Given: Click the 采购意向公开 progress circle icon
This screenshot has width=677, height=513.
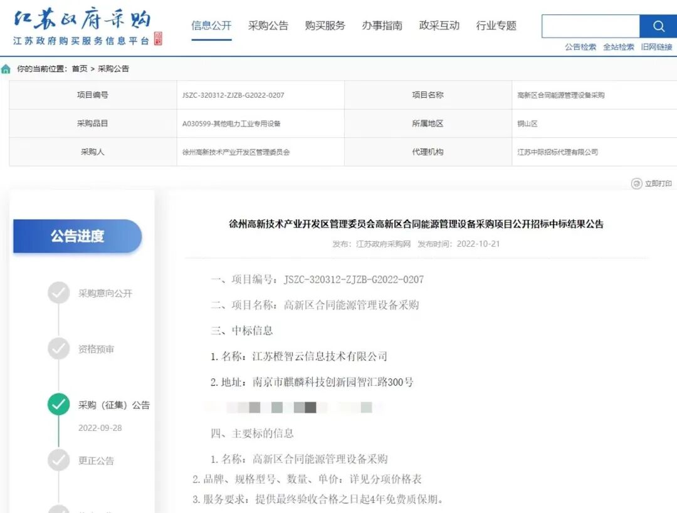Looking at the screenshot, I should coord(58,293).
